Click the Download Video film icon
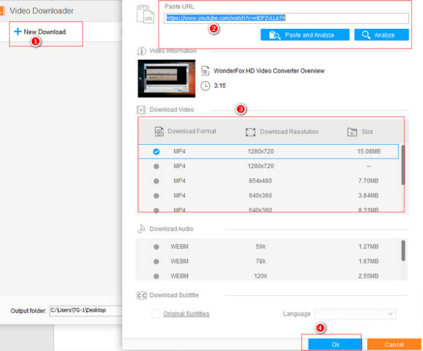 (x=141, y=110)
